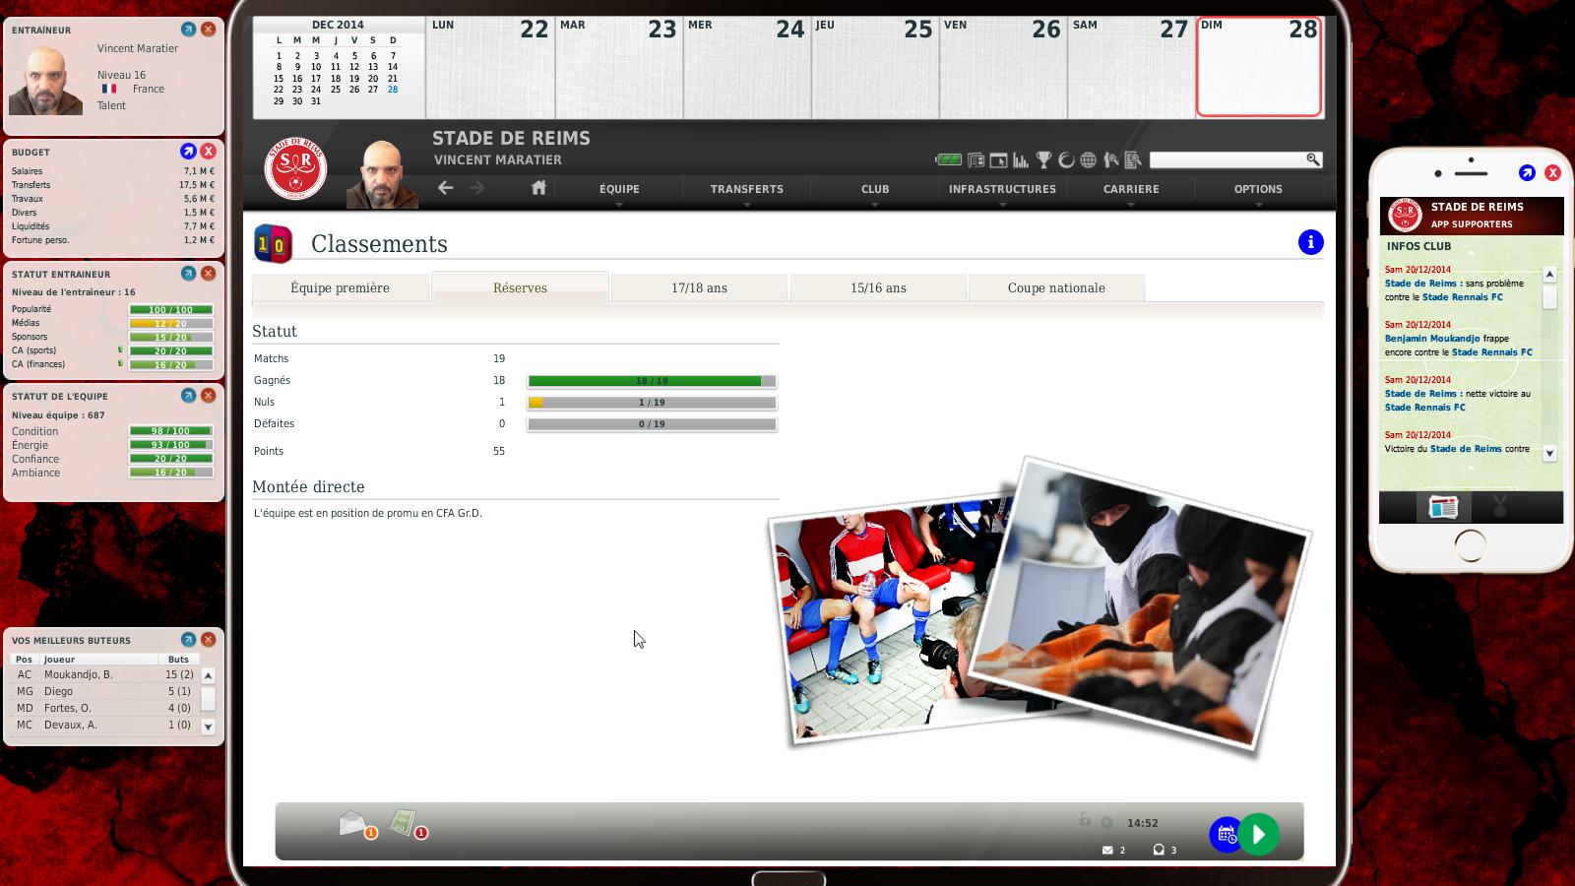Click the window-with-cursor toolbar icon
The width and height of the screenshot is (1575, 886).
pyautogui.click(x=998, y=159)
